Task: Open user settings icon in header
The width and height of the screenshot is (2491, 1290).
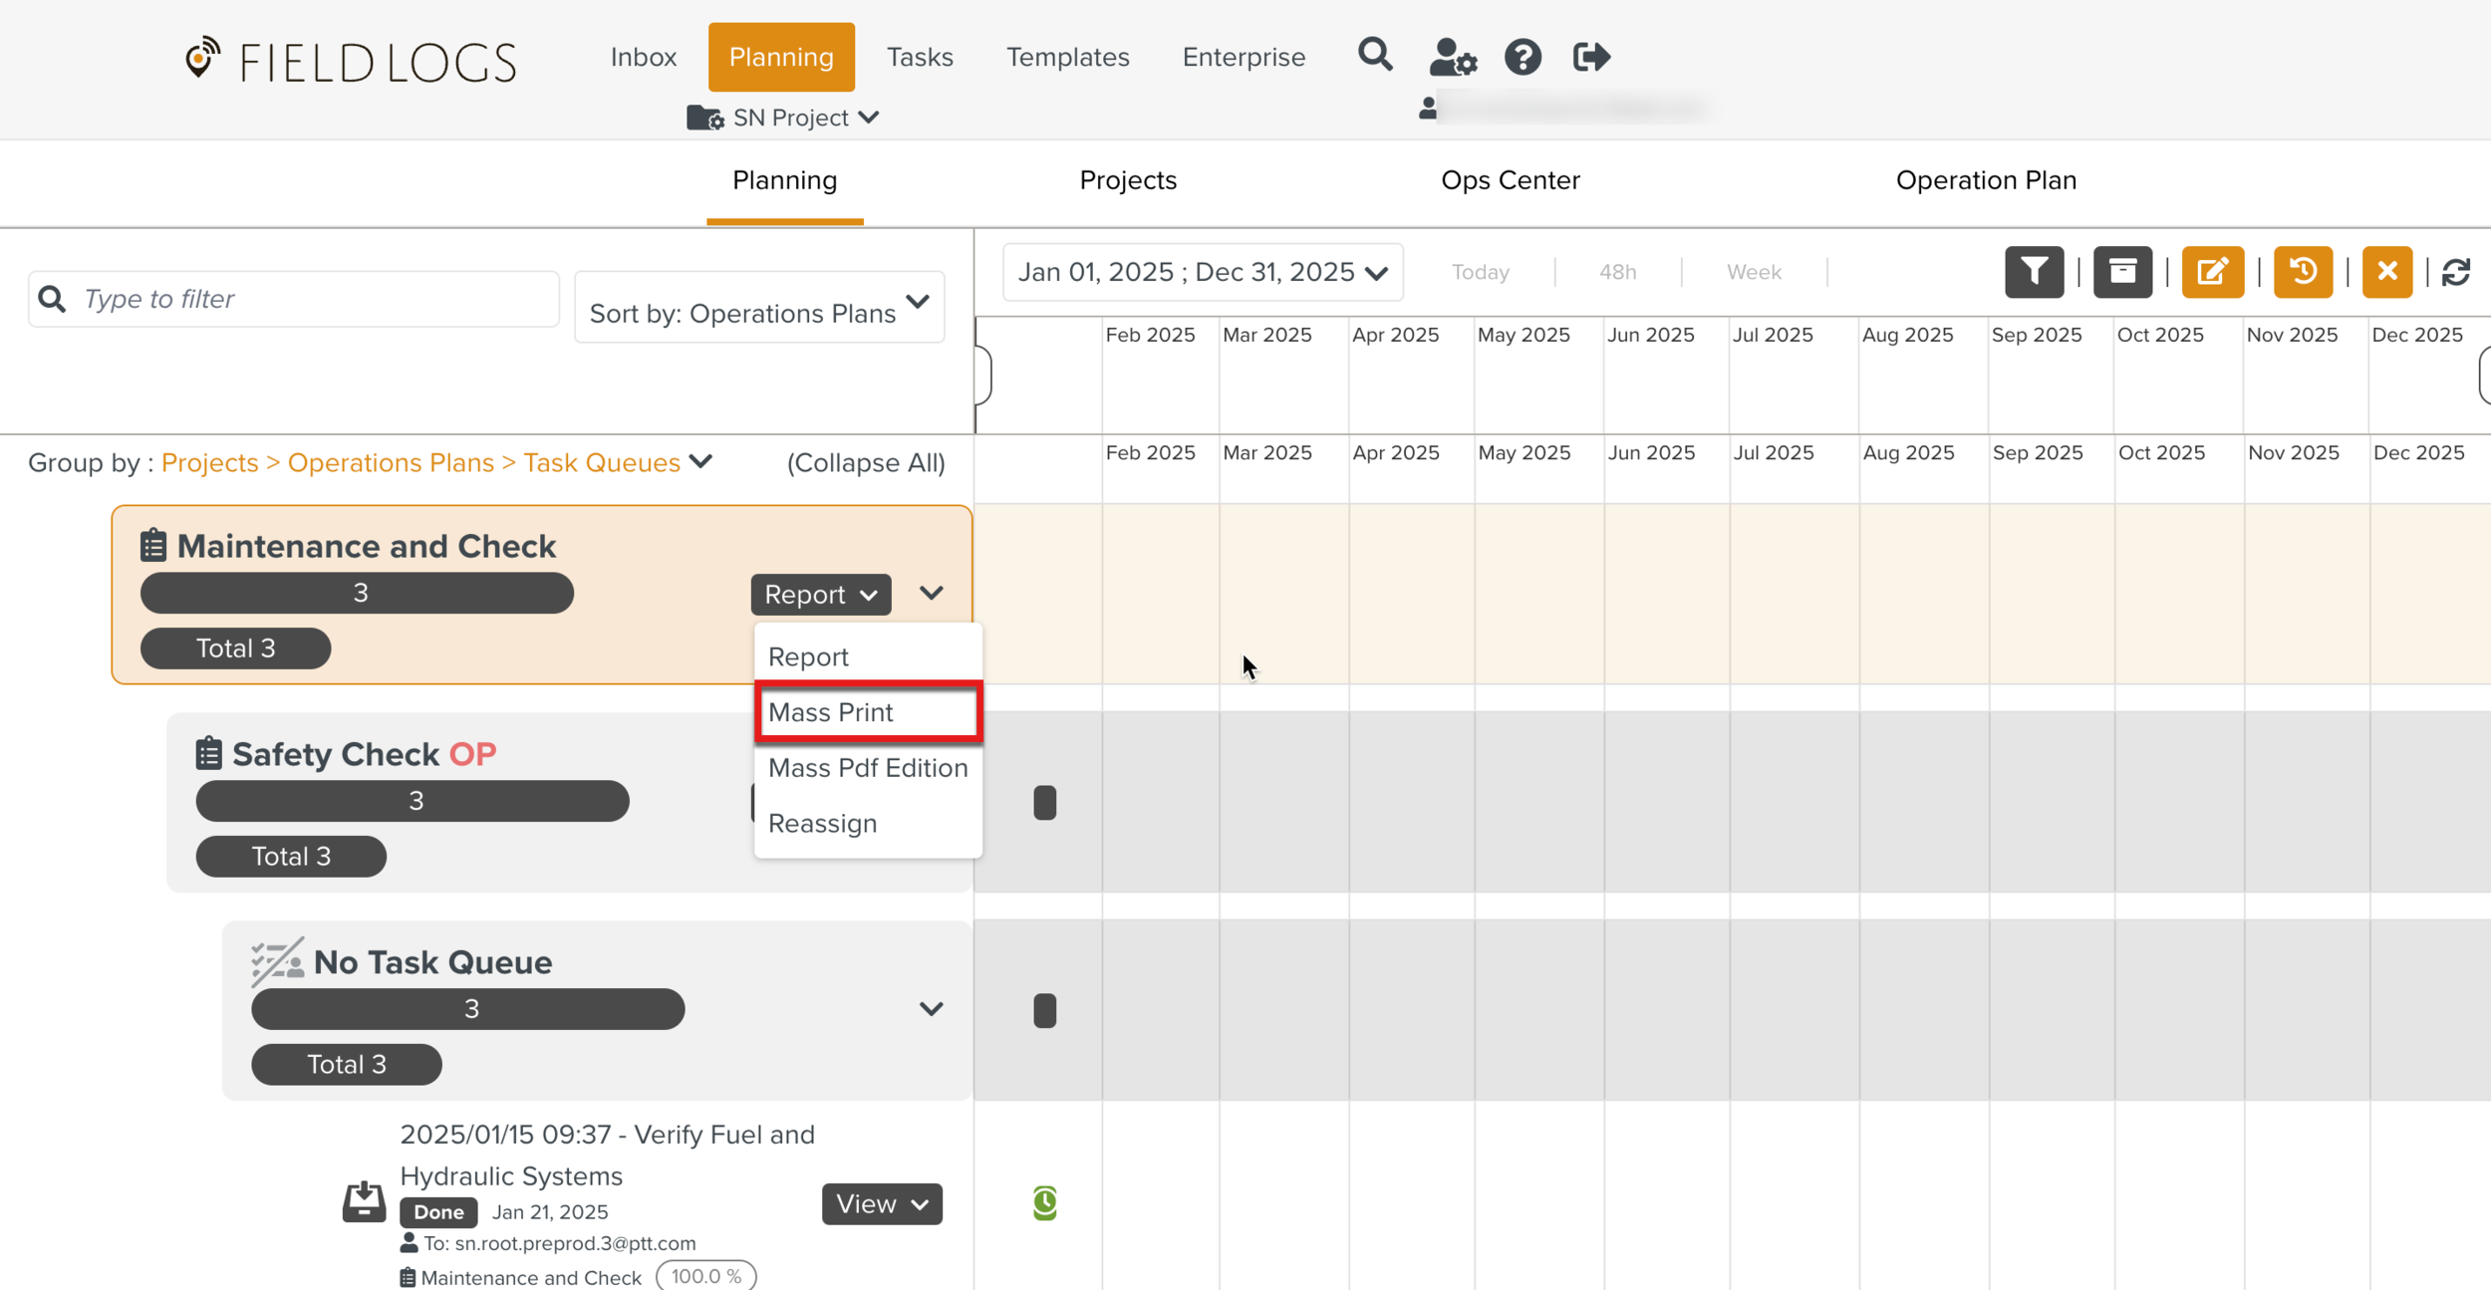Action: tap(1452, 57)
